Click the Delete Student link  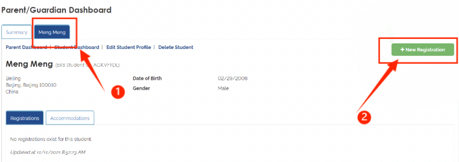176,47
